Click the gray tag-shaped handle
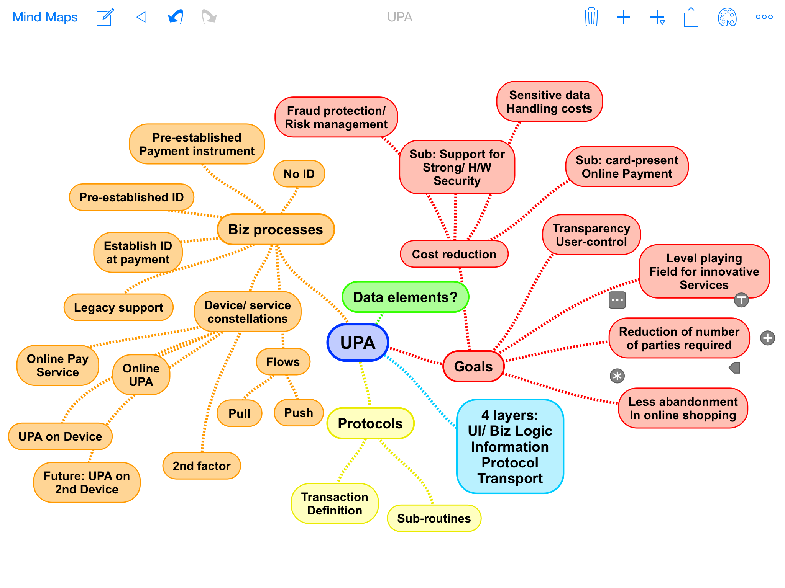 [734, 368]
